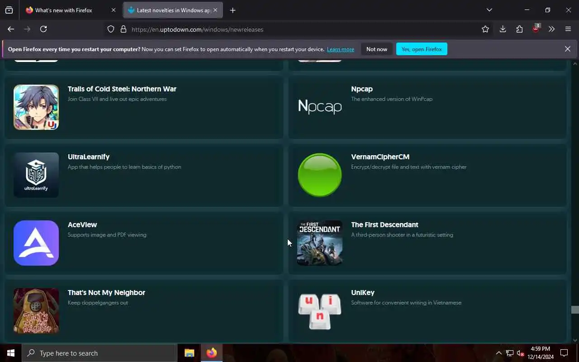
Task: Open That's Not My Neighbor icon
Action: (36, 311)
